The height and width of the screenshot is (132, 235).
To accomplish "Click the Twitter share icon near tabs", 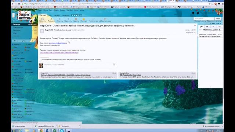I will coord(77,15).
